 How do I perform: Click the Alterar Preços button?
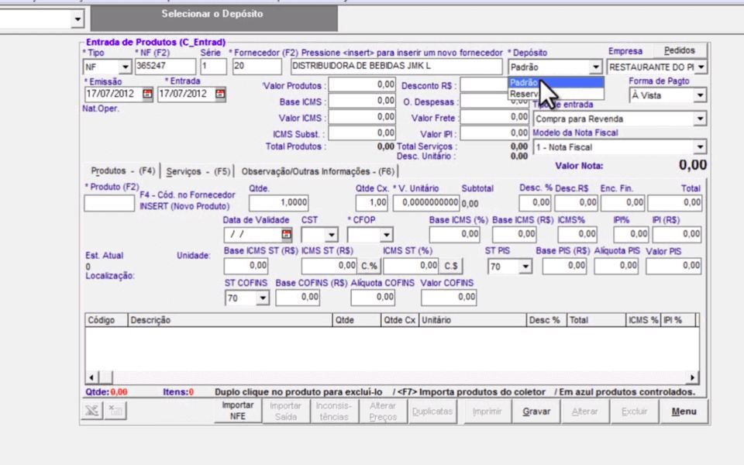click(x=382, y=411)
